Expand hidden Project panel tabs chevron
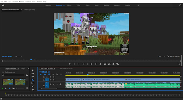 28,68
